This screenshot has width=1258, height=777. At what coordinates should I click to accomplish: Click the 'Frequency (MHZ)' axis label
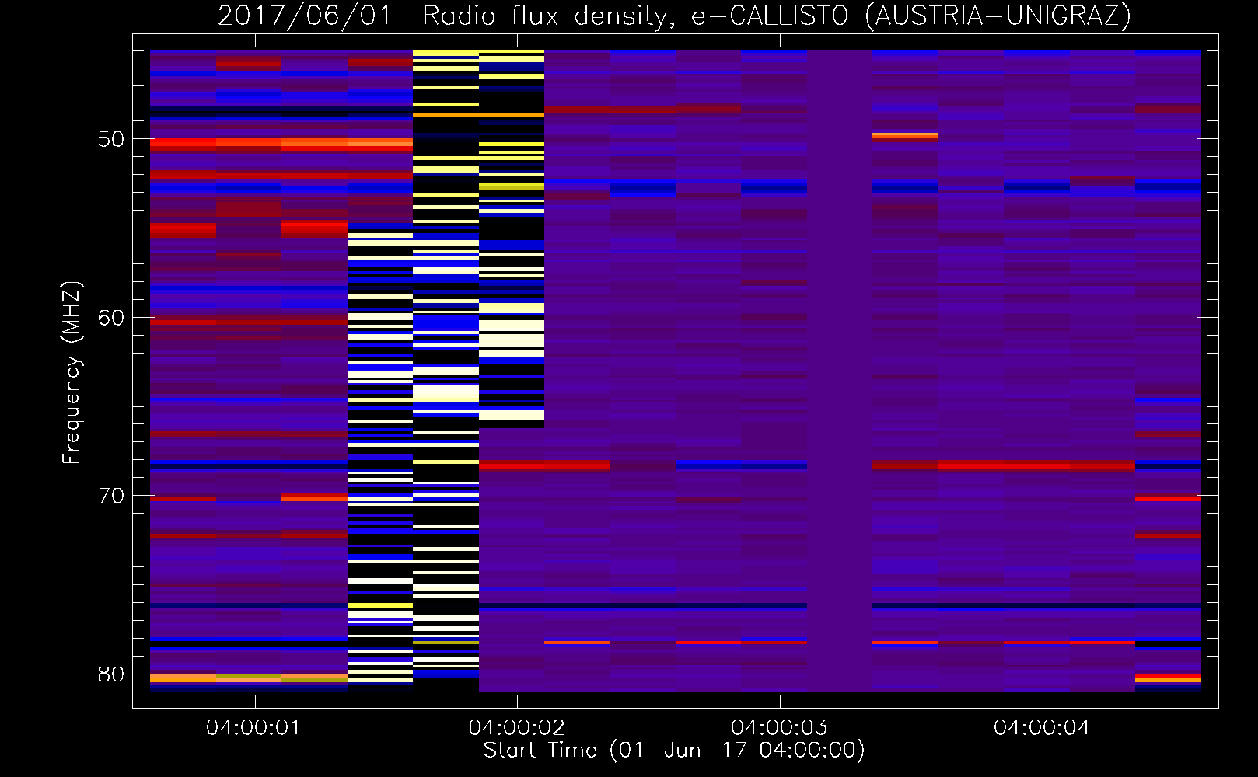pos(72,373)
